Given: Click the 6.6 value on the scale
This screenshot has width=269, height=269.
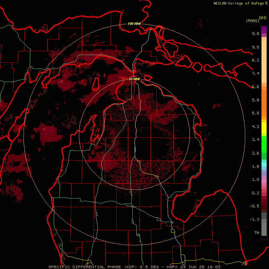Looking at the screenshot, I should 256,87.
